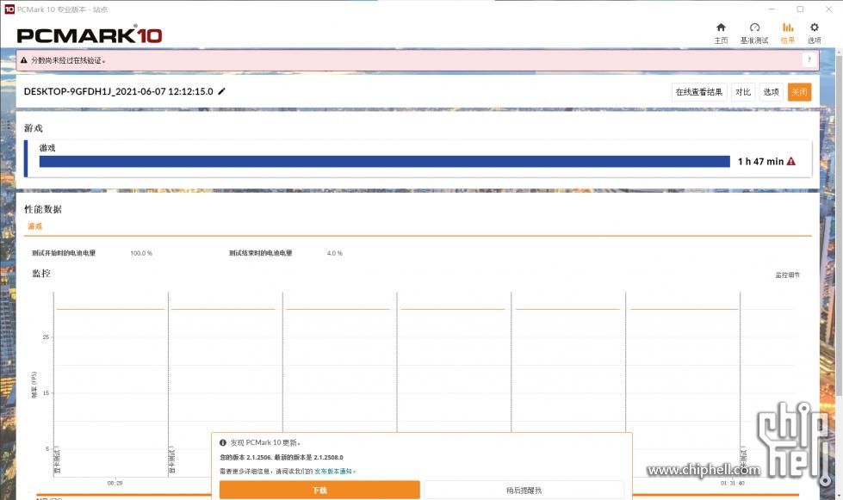This screenshot has height=500, width=843.
Task: Click the warning icon in the validation banner
Action: pyautogui.click(x=24, y=60)
